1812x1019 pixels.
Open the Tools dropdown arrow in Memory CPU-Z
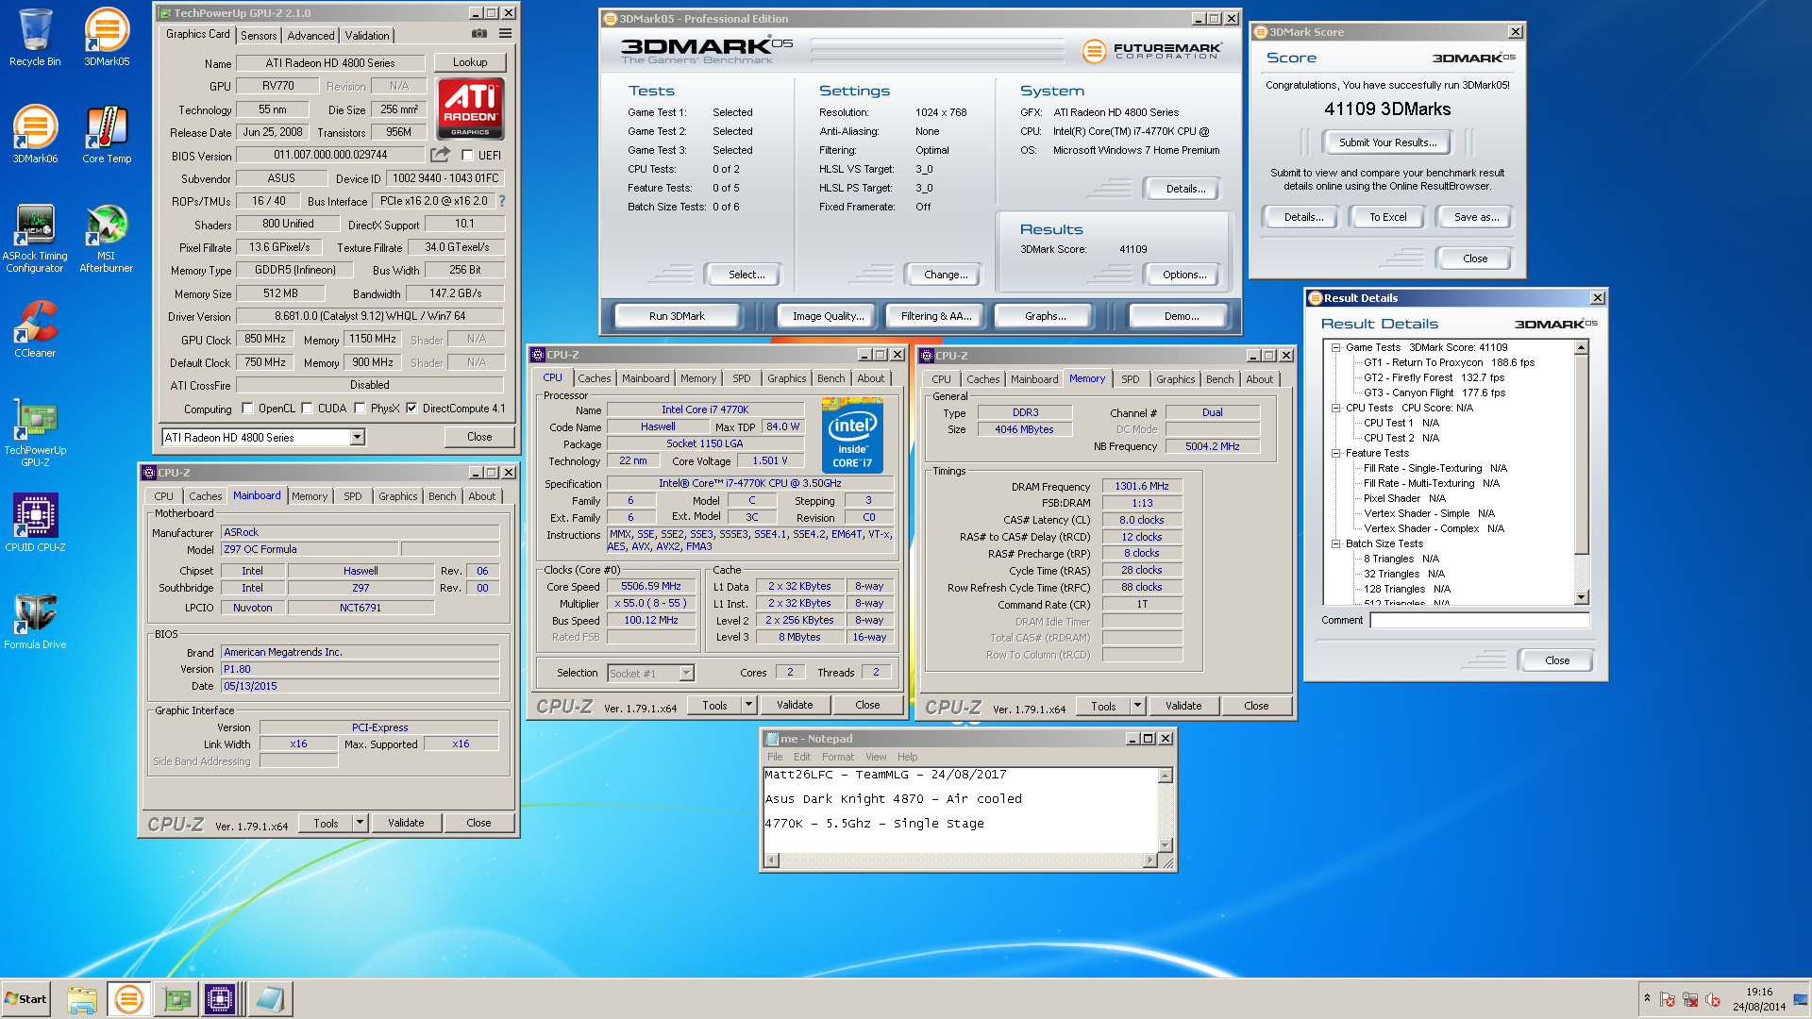coord(1137,706)
